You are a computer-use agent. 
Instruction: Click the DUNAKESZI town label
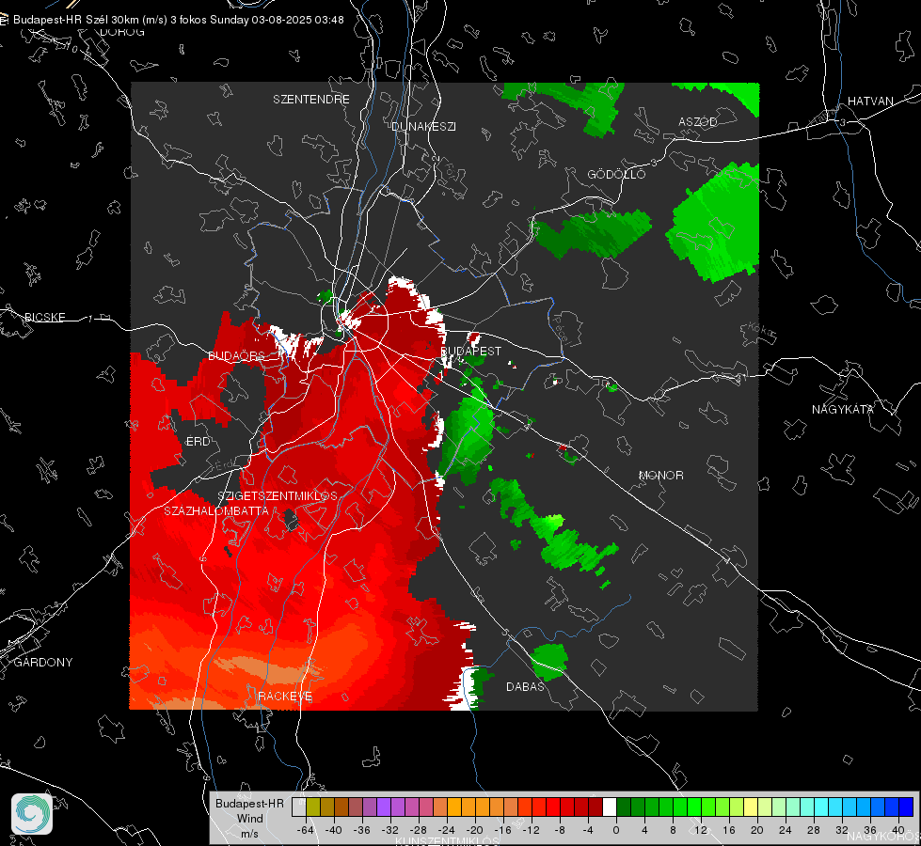point(423,126)
